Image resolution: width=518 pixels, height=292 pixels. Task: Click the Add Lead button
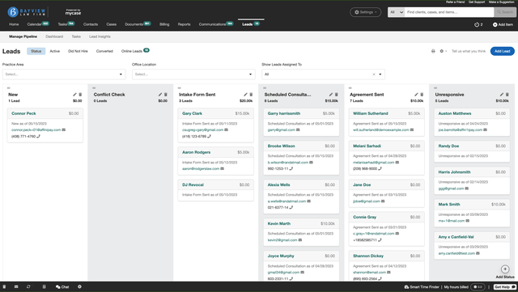tap(502, 51)
